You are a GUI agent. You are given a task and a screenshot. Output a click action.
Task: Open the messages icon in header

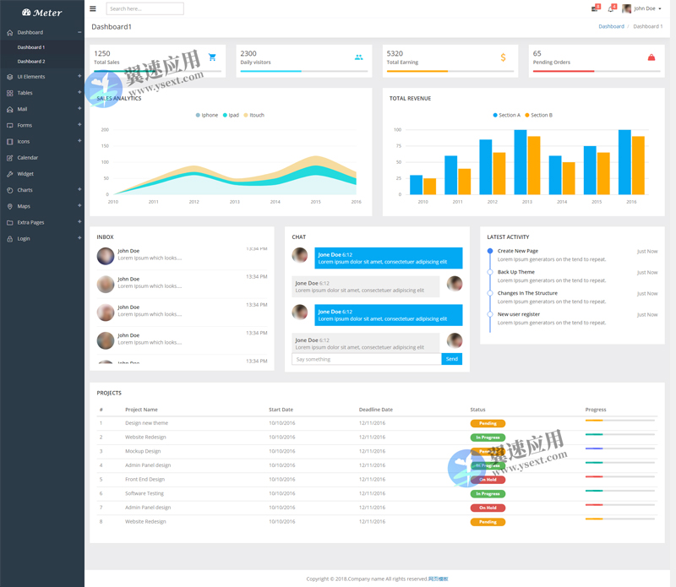coord(595,8)
